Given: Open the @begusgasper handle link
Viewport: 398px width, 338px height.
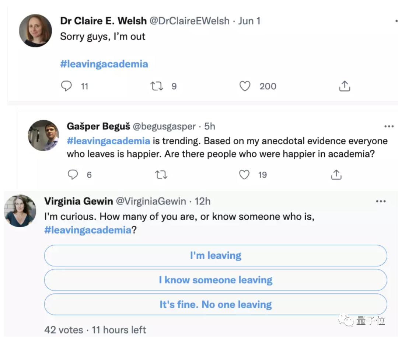Looking at the screenshot, I should [164, 127].
